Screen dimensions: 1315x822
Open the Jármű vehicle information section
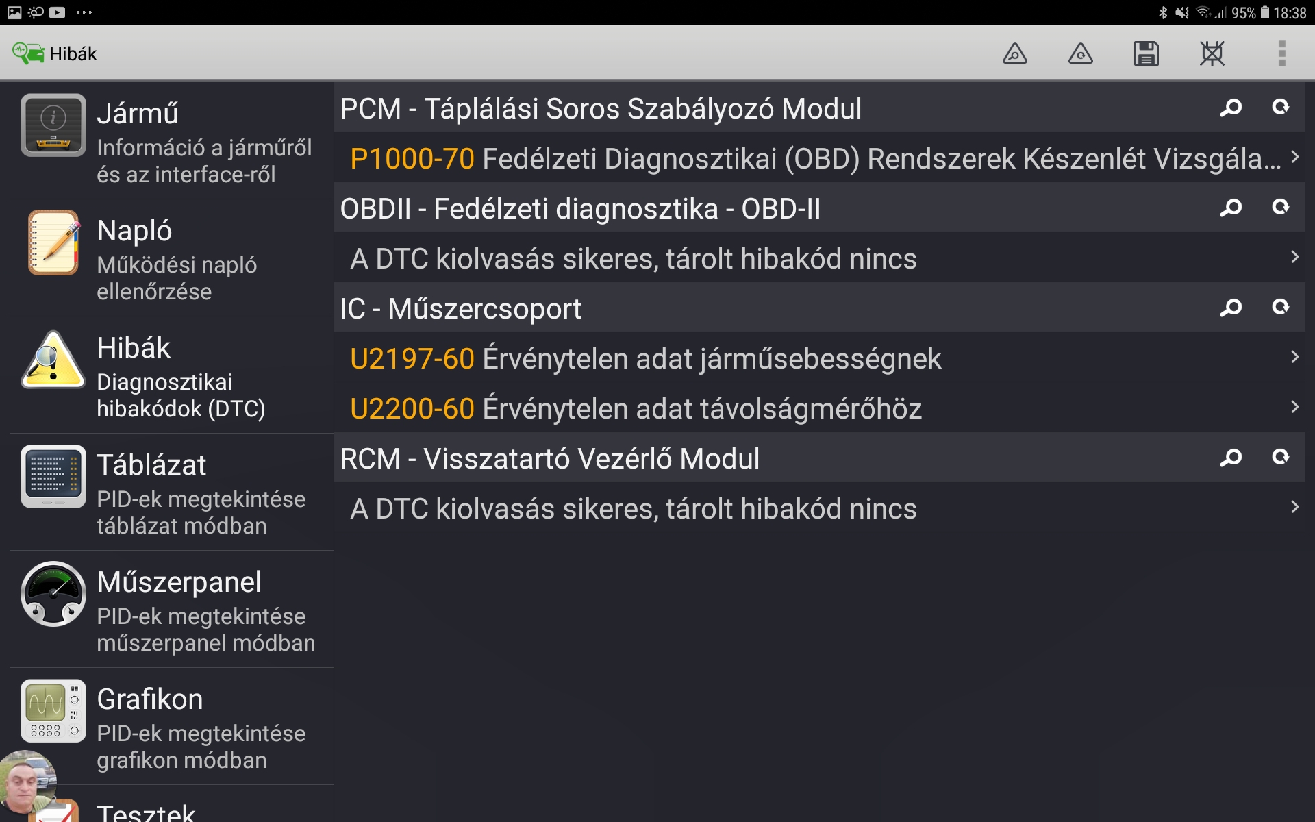[171, 140]
